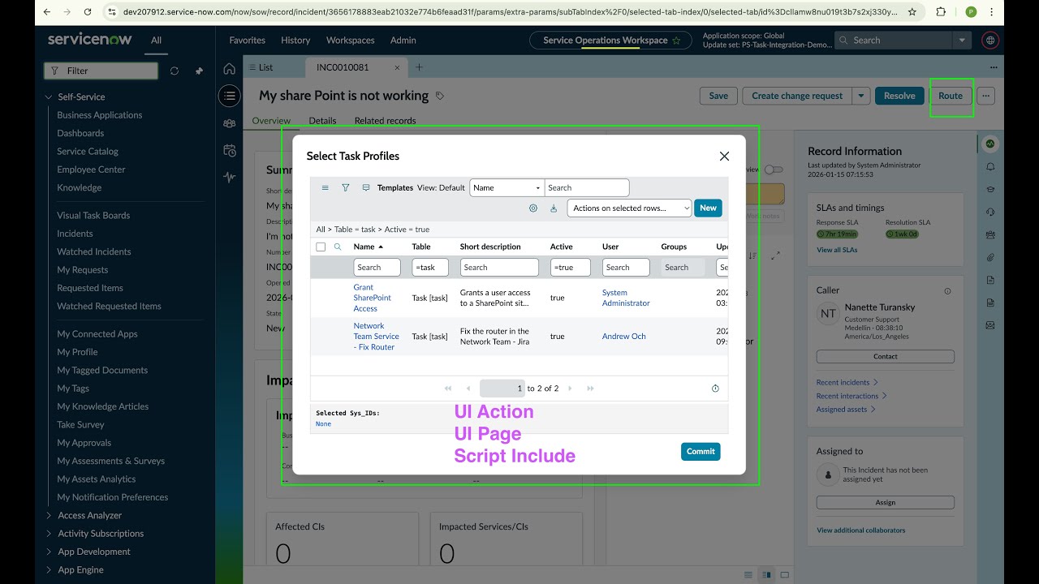This screenshot has width=1039, height=584.
Task: Open the Name field search dropdown
Action: pyautogui.click(x=507, y=187)
